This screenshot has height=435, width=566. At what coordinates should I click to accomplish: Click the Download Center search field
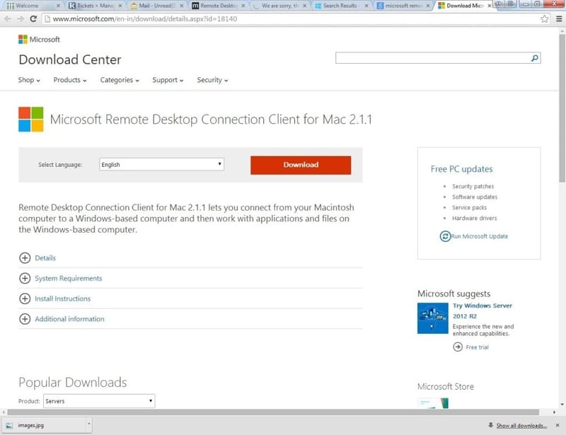[432, 58]
